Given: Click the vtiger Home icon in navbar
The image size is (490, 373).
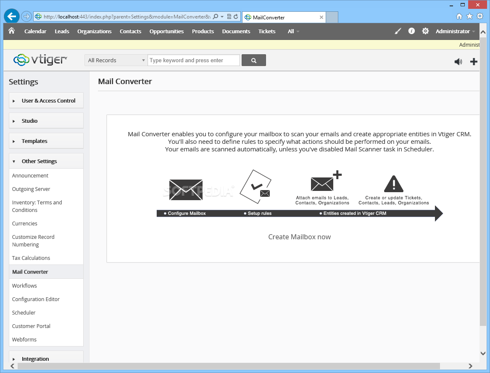Looking at the screenshot, I should click(x=12, y=31).
